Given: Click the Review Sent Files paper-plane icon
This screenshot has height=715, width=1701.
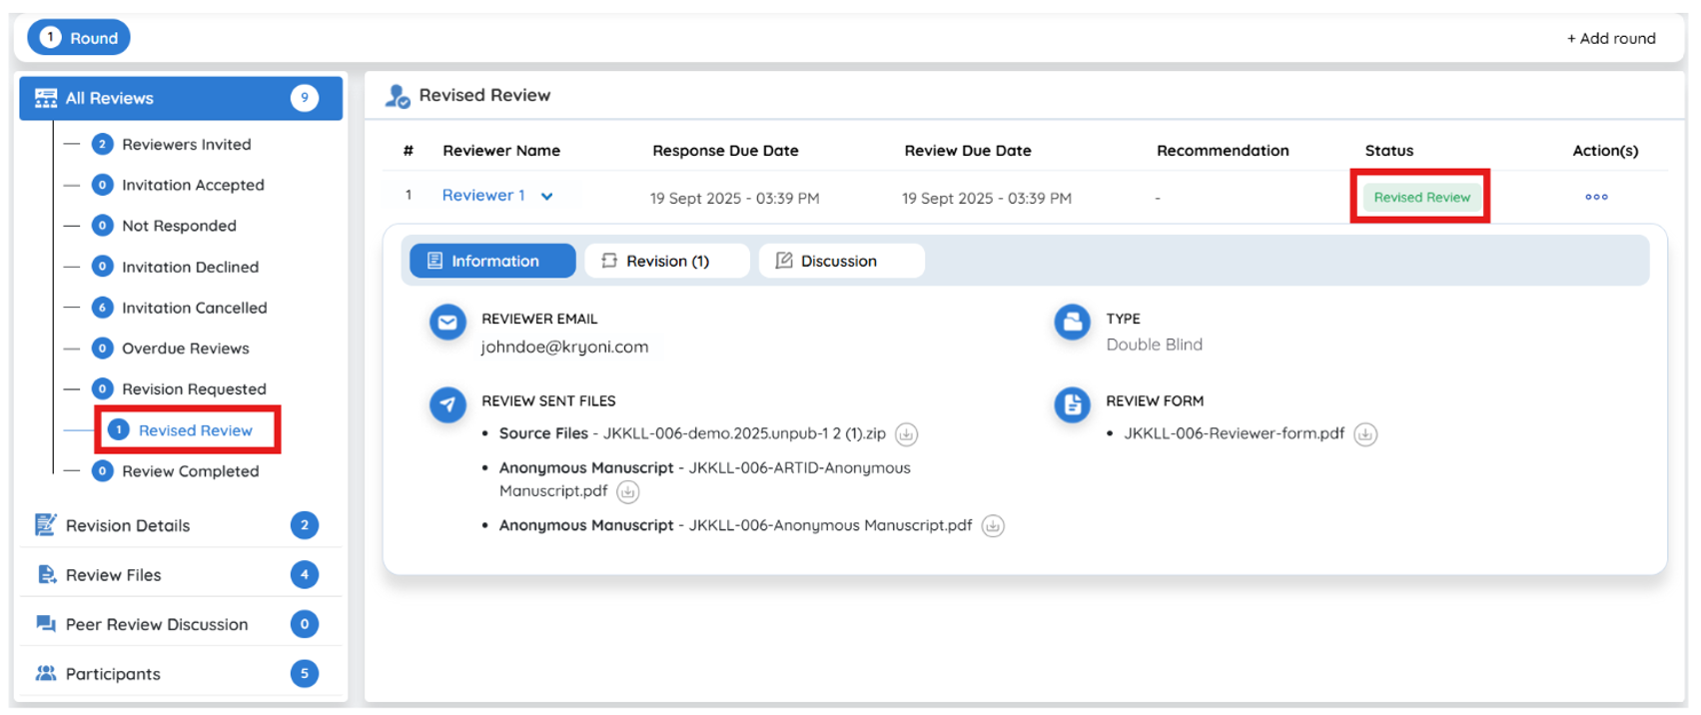Looking at the screenshot, I should (447, 404).
